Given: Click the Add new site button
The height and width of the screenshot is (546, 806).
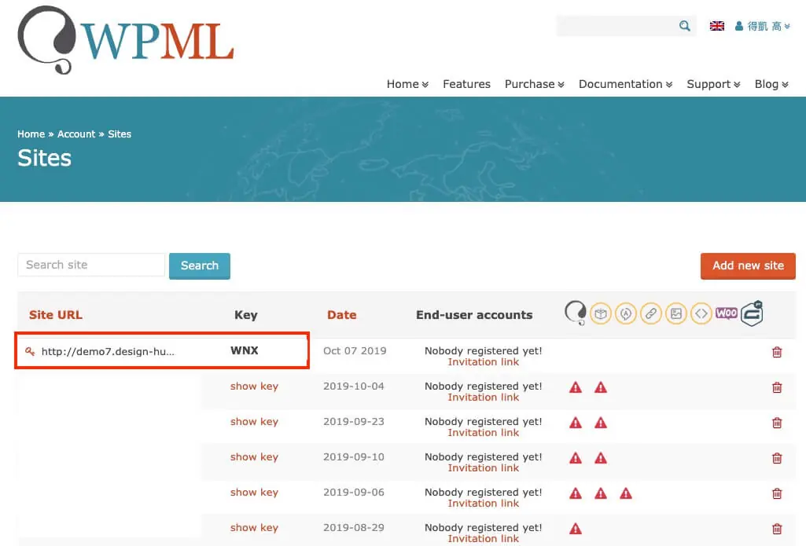Looking at the screenshot, I should [x=747, y=266].
